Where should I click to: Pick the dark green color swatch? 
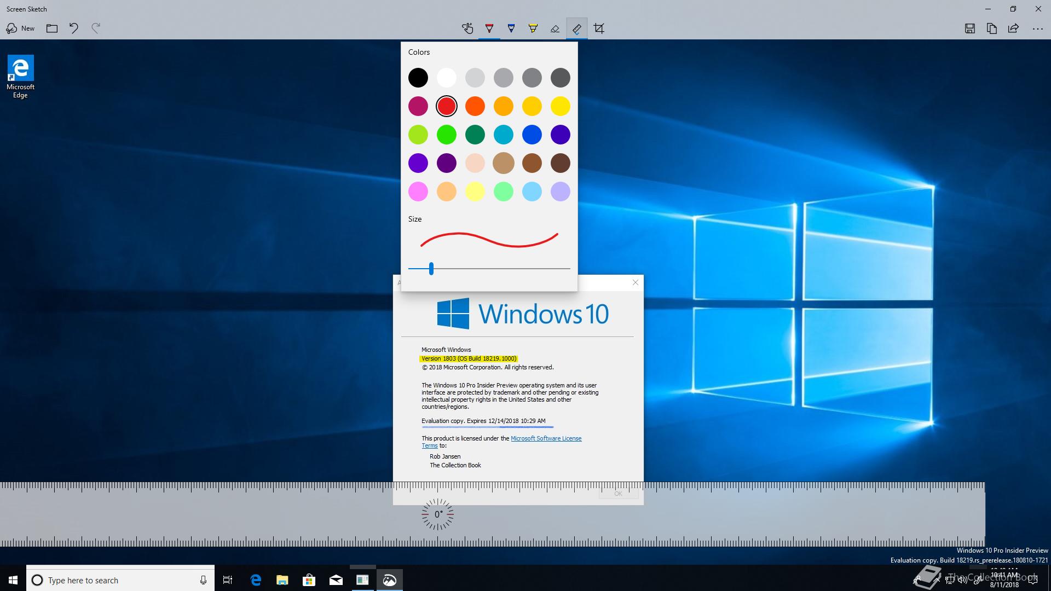475,135
